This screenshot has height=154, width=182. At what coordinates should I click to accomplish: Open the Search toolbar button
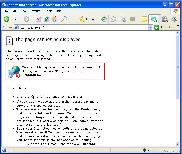pos(69,19)
